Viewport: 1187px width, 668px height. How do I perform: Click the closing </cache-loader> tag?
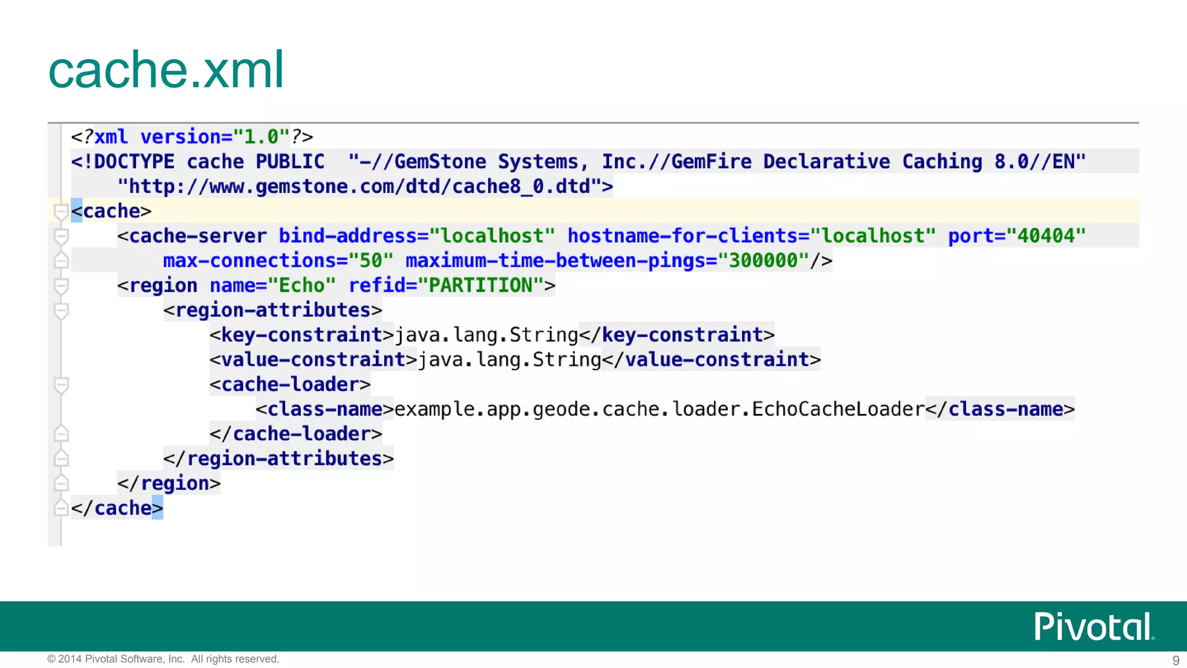point(296,434)
